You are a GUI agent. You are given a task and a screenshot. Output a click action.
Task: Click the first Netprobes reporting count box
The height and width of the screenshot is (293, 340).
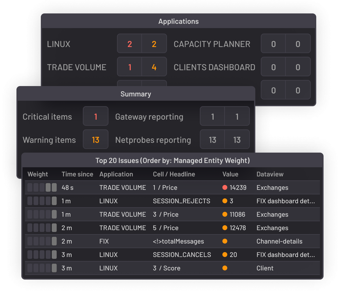tap(213, 140)
